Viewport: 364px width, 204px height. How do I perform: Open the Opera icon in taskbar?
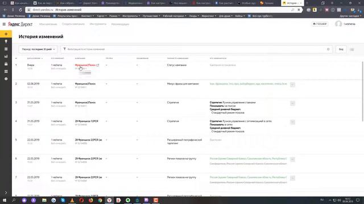pos(81,200)
